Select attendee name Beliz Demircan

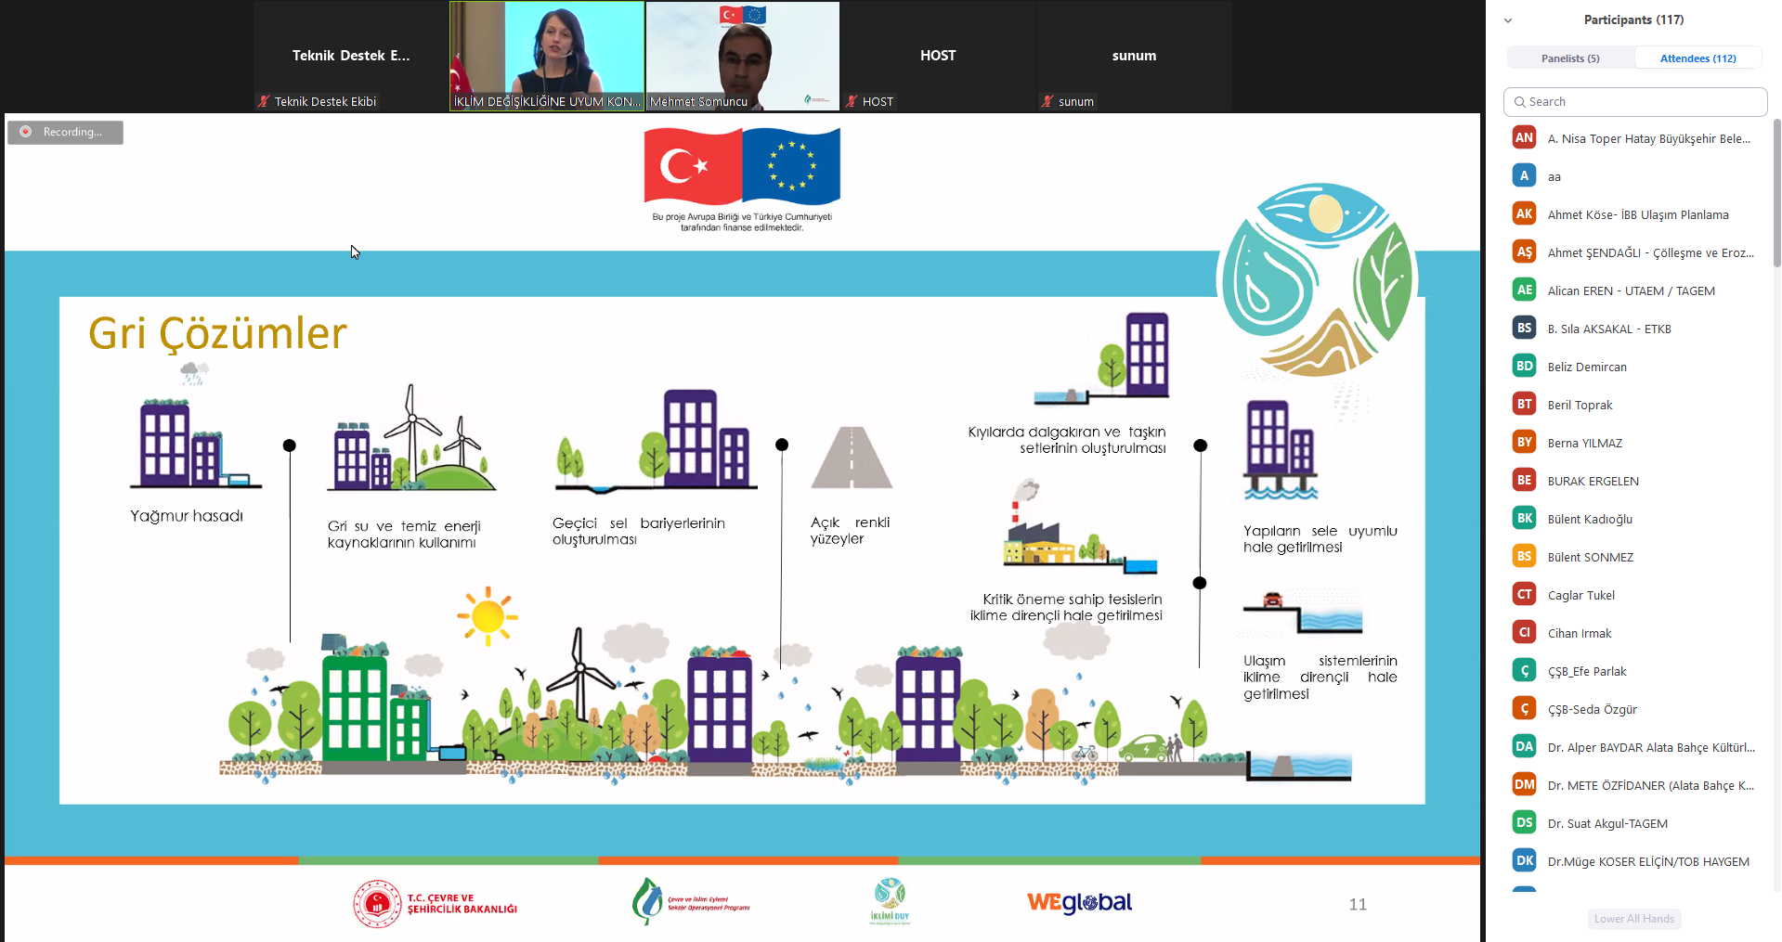coord(1587,368)
